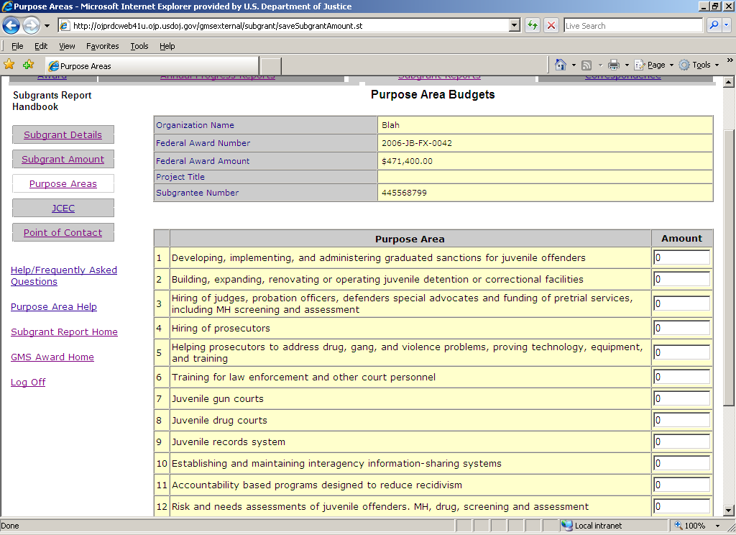Screen dimensions: 736x535
Task: Open the Page menu dropdown
Action: tap(654, 65)
